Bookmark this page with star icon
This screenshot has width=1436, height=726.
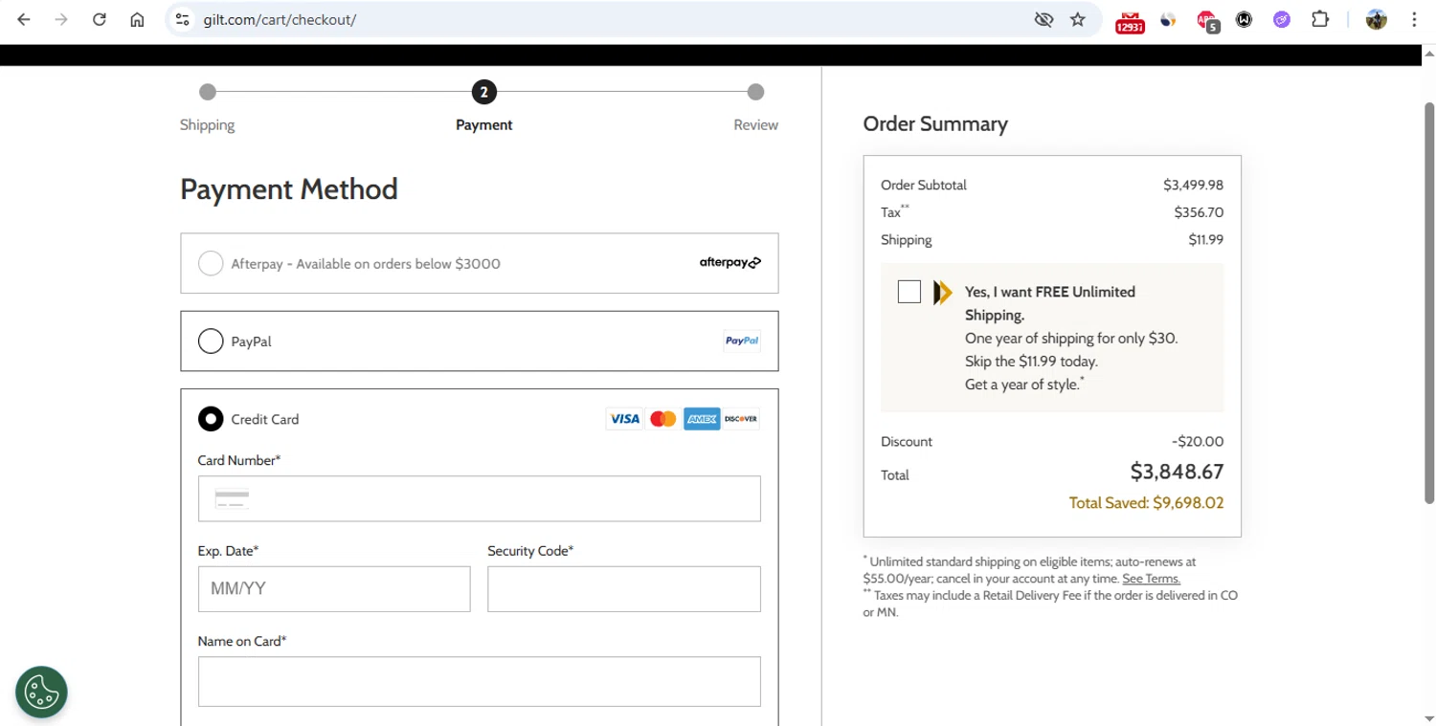click(x=1078, y=19)
